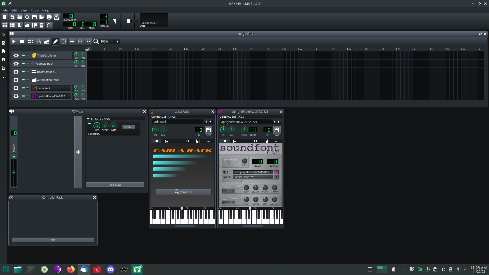
Task: Save the current project via the save icon
Action: [x=34, y=17]
